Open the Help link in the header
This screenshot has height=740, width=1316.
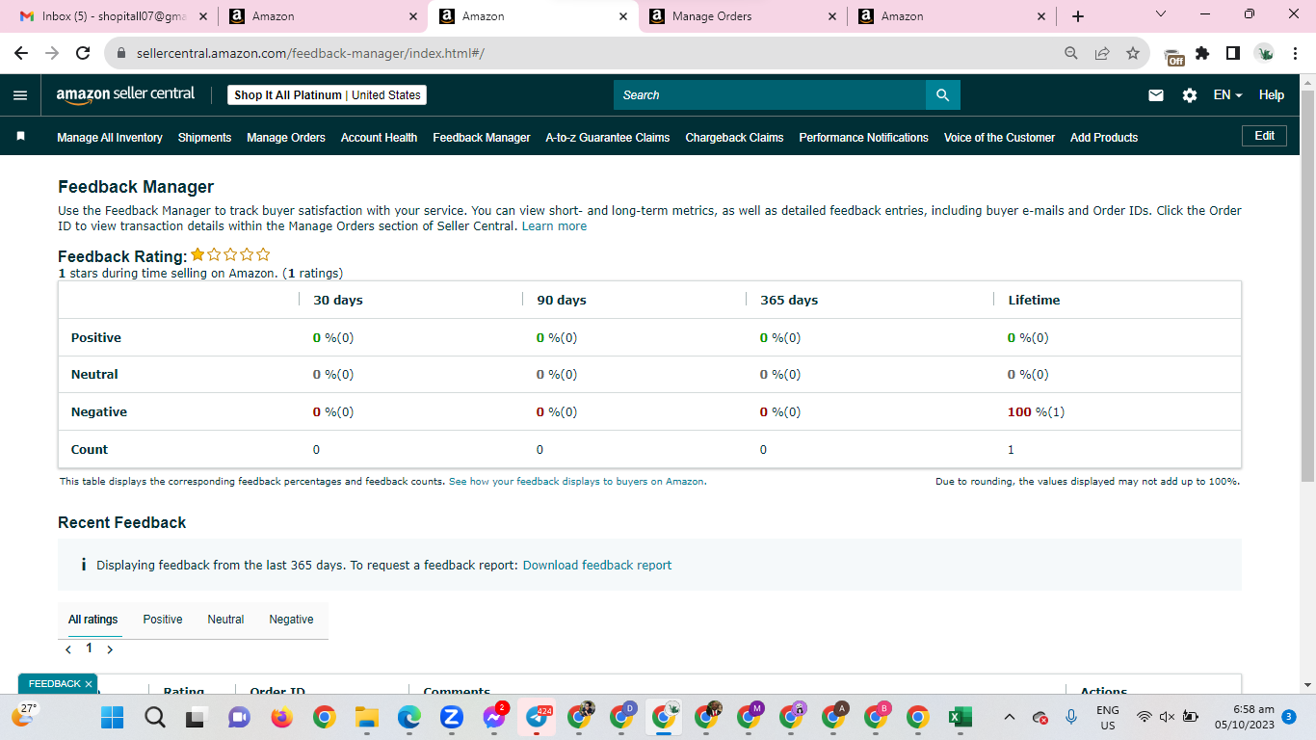pyautogui.click(x=1272, y=95)
